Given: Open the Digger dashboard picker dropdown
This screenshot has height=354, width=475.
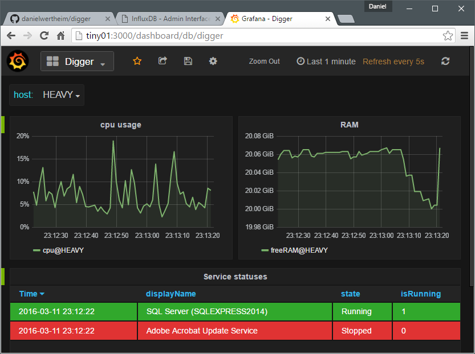Looking at the screenshot, I should 77,61.
